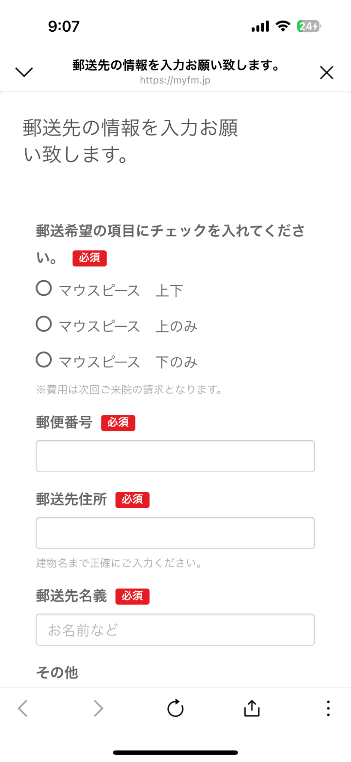The height and width of the screenshot is (762, 351).
Task: Tap the Wi-Fi status icon
Action: pyautogui.click(x=283, y=26)
